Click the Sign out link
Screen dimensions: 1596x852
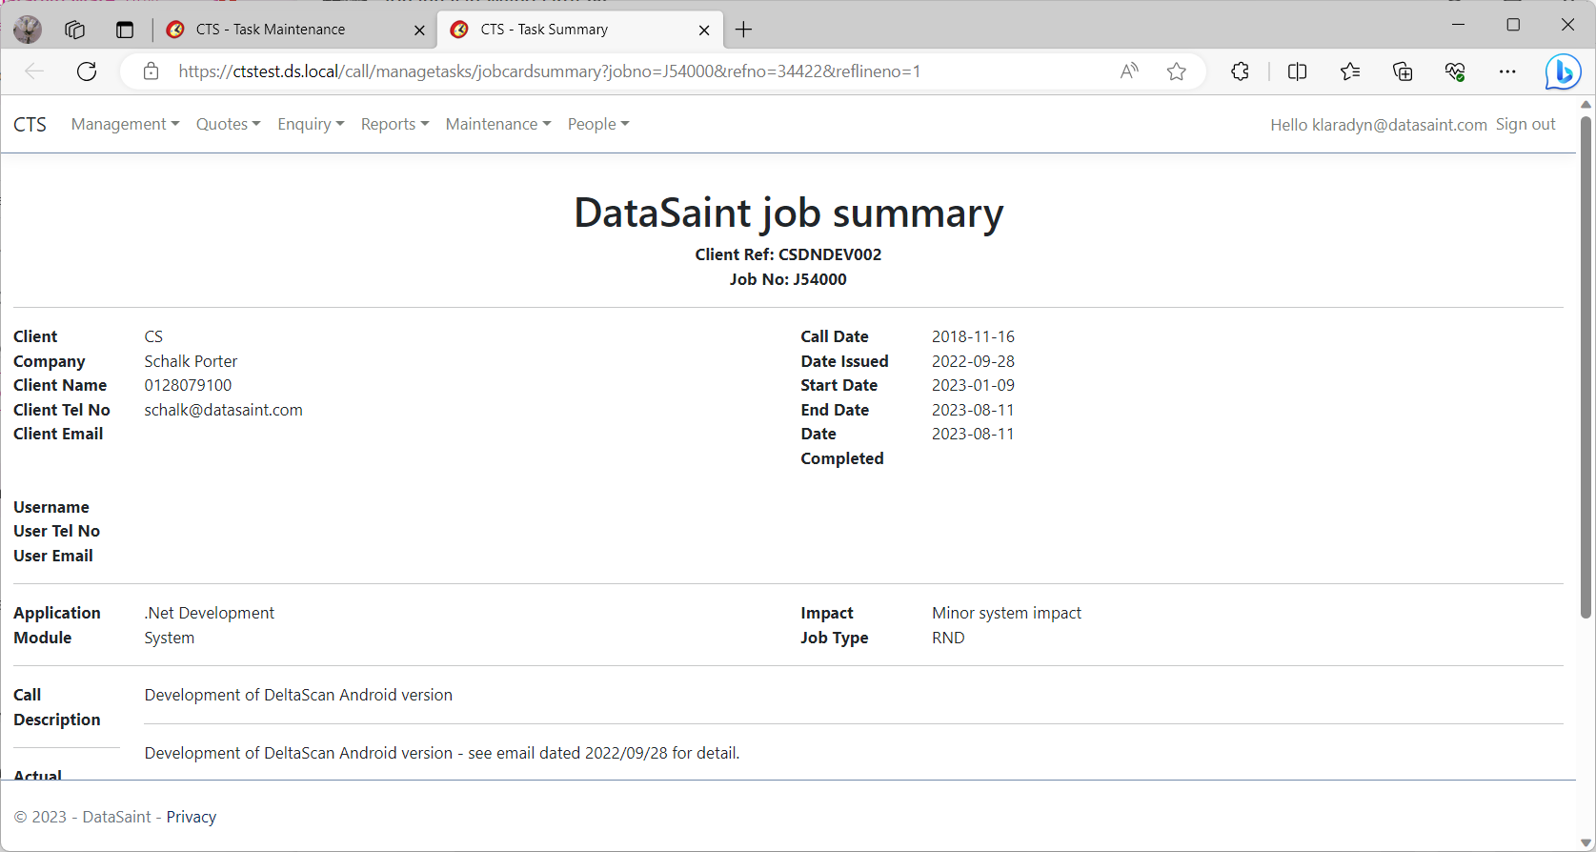click(1525, 124)
